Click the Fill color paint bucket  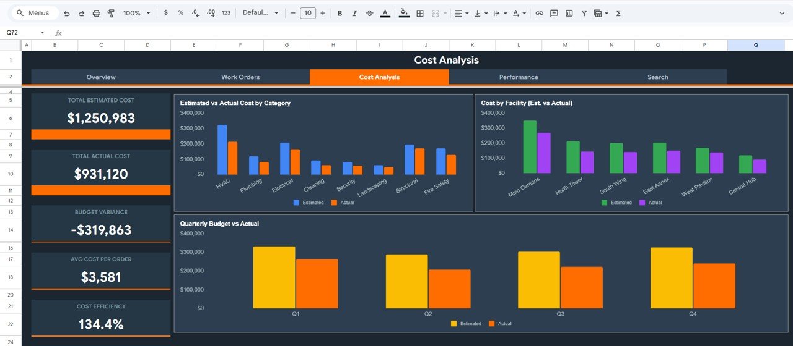point(404,13)
